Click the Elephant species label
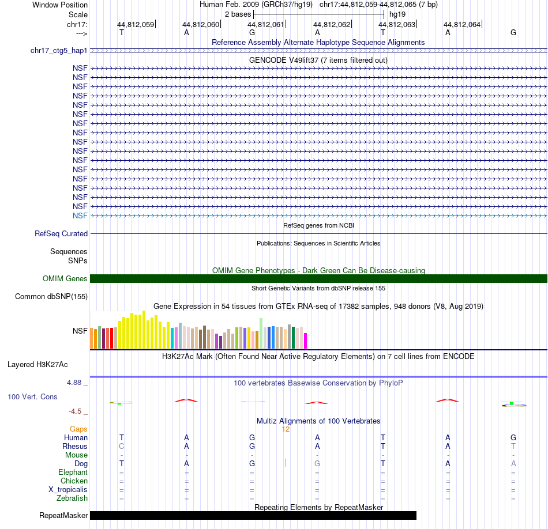The image size is (548, 529). pyautogui.click(x=73, y=473)
